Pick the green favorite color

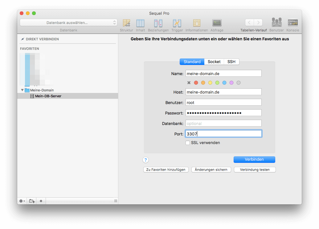click(x=217, y=83)
